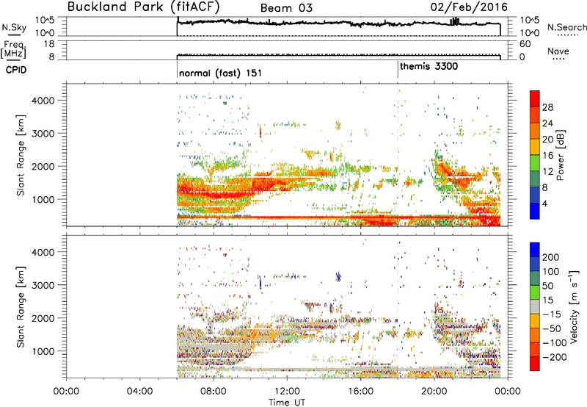Image resolution: width=587 pixels, height=407 pixels.
Task: Select the N.Sky legend label
Action: click(x=14, y=28)
